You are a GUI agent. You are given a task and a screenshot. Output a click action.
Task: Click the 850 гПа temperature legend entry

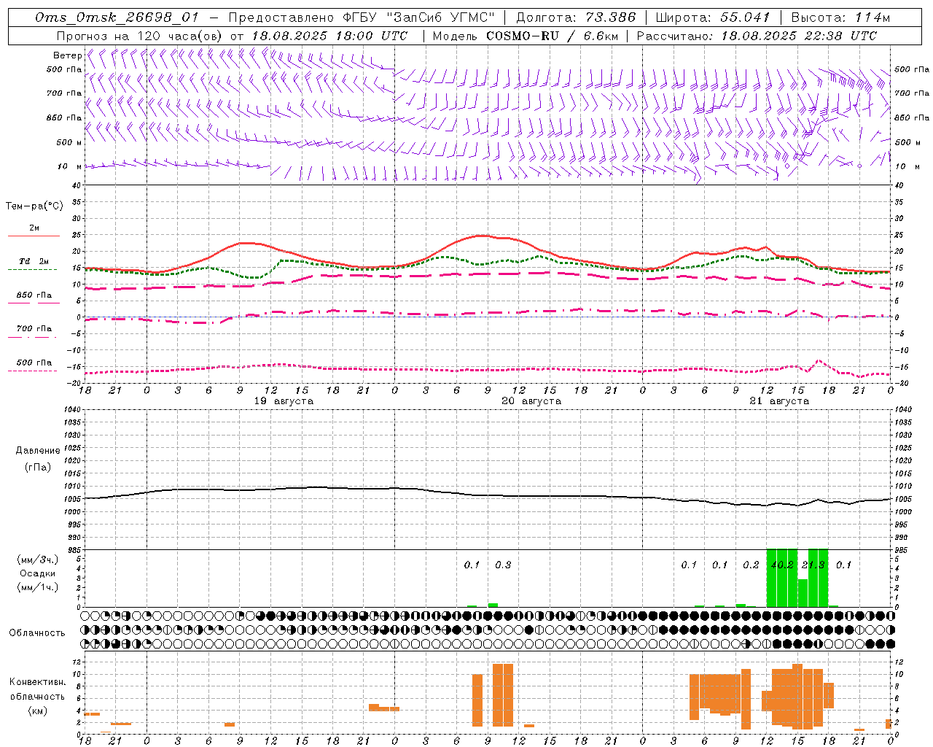34,297
